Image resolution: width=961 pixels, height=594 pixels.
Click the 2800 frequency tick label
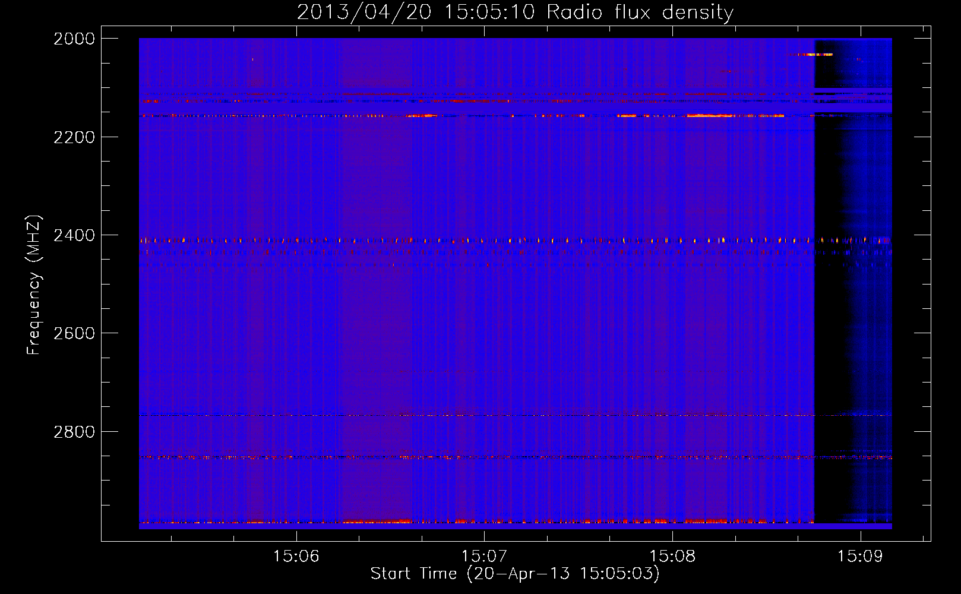point(74,432)
